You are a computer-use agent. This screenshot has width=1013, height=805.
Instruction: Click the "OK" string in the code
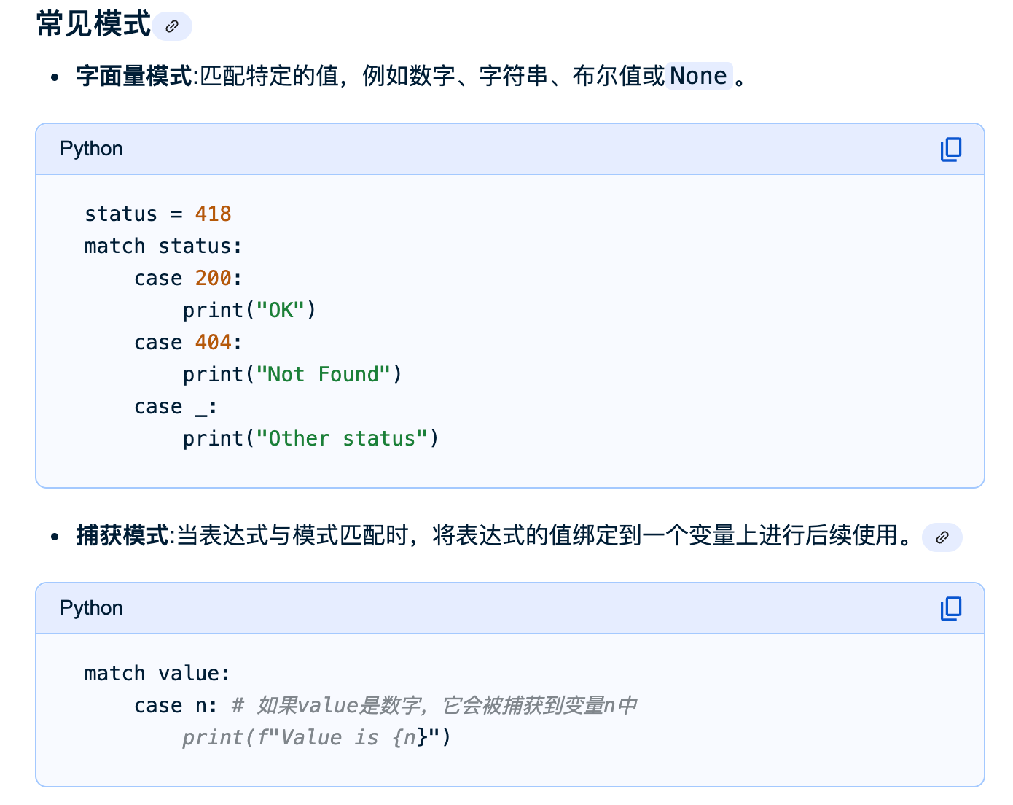(281, 311)
